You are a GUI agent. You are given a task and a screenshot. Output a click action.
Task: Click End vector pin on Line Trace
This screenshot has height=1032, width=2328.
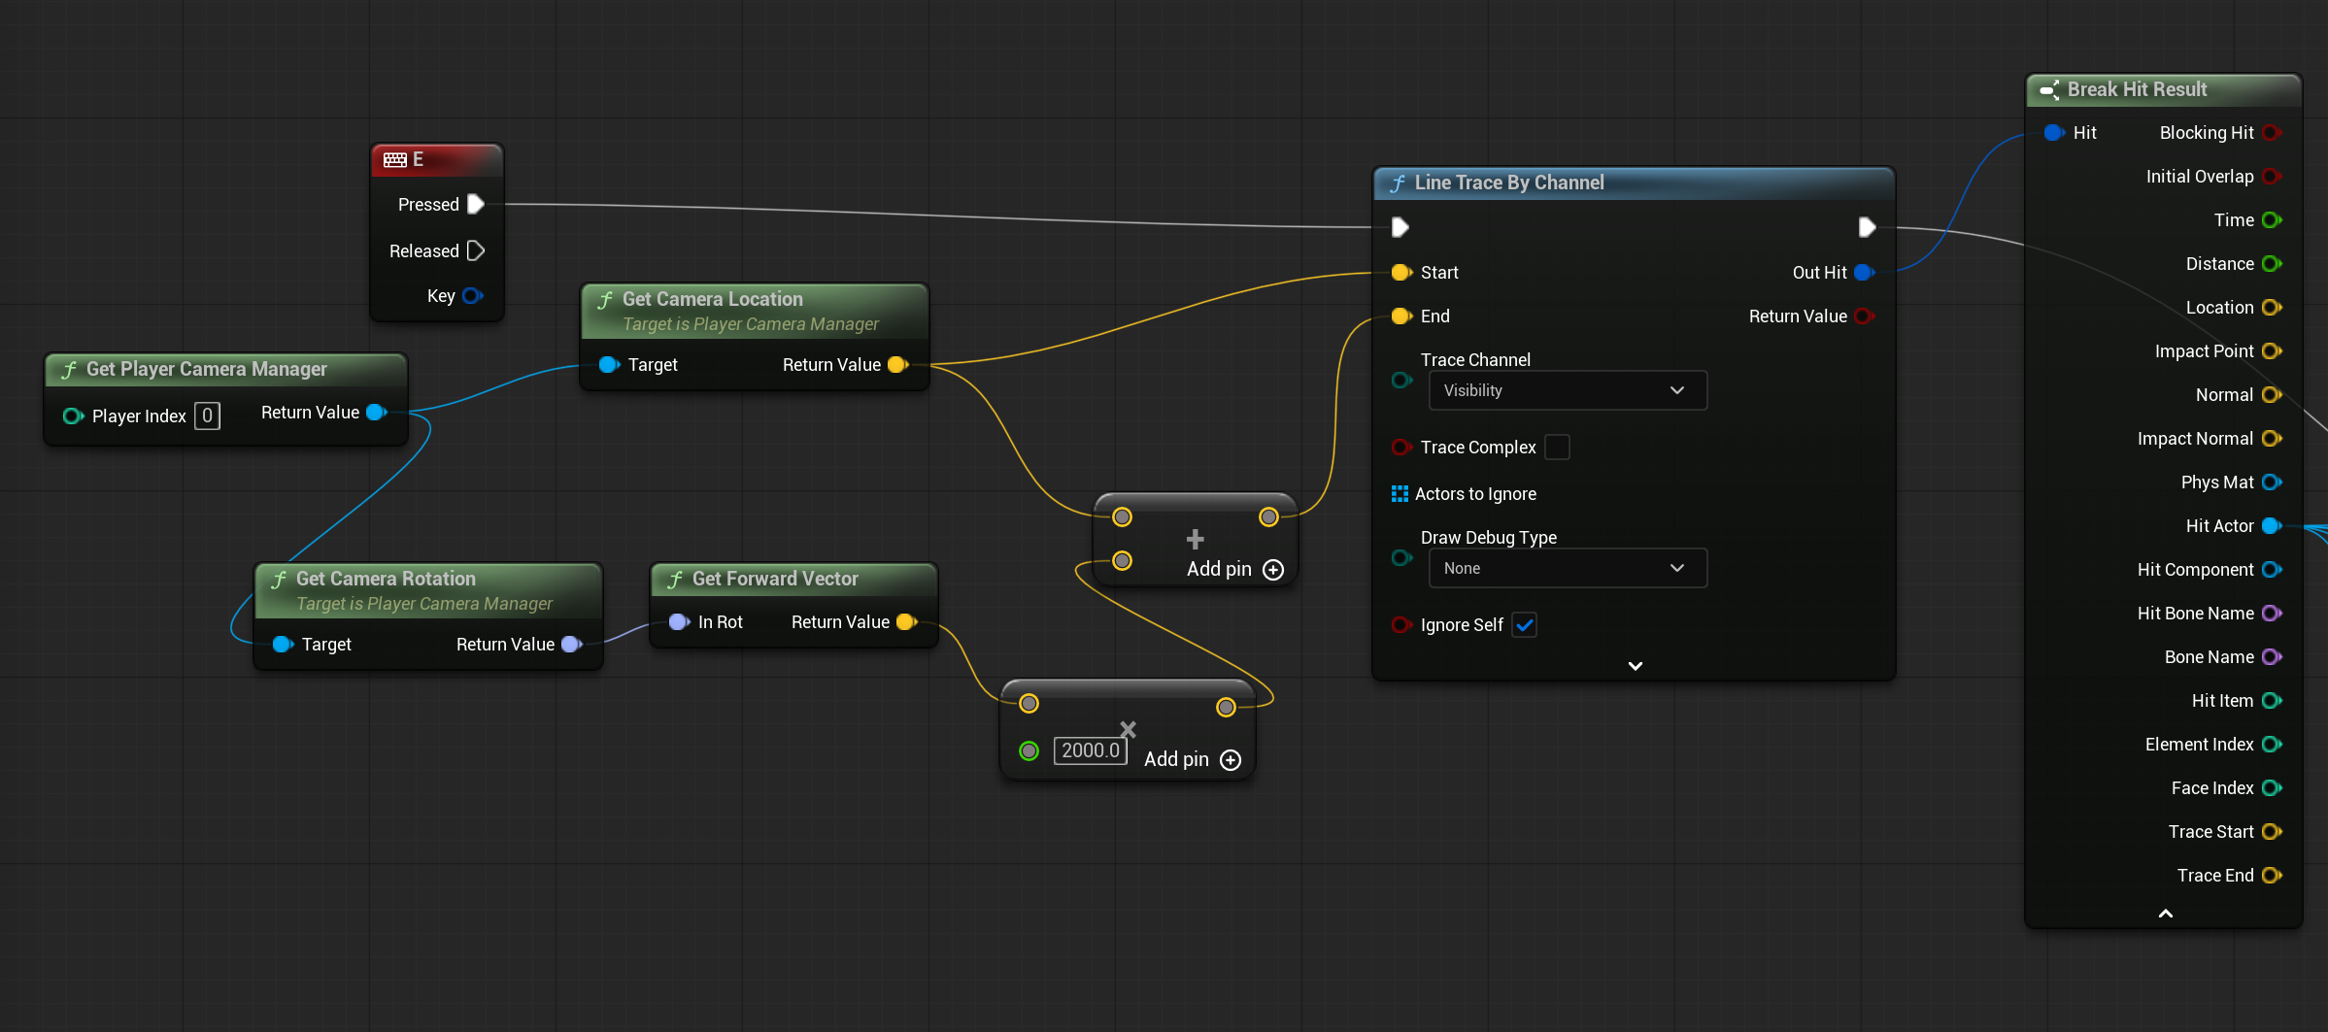[x=1401, y=316]
